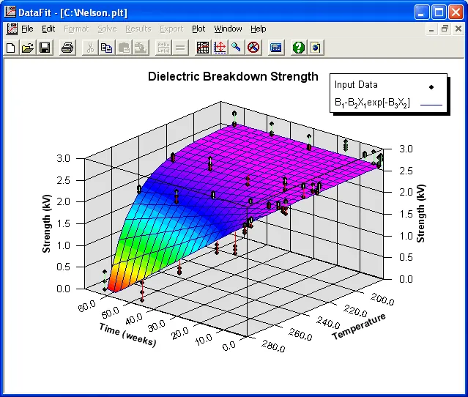The width and height of the screenshot is (468, 397).
Task: Click the right 'Strength (kV)' axis label
Action: tap(420, 213)
